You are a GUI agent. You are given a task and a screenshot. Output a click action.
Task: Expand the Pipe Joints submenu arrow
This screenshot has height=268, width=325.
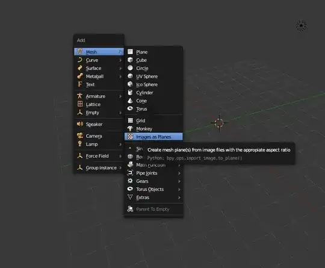179,173
